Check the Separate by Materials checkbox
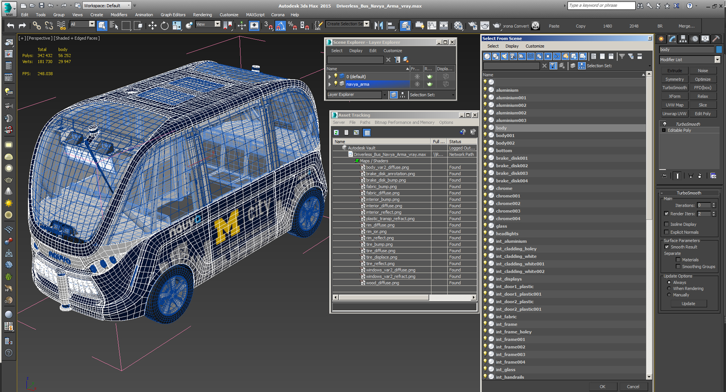The height and width of the screenshot is (392, 726). (678, 260)
